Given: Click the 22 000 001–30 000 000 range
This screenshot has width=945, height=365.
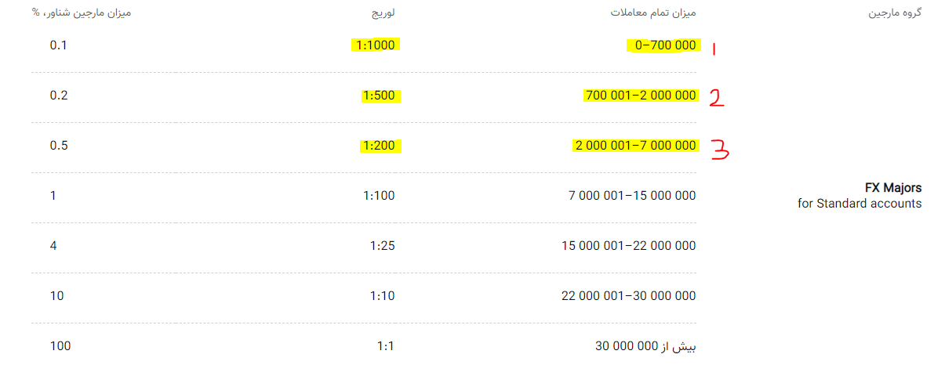Looking at the screenshot, I should pyautogui.click(x=629, y=296).
